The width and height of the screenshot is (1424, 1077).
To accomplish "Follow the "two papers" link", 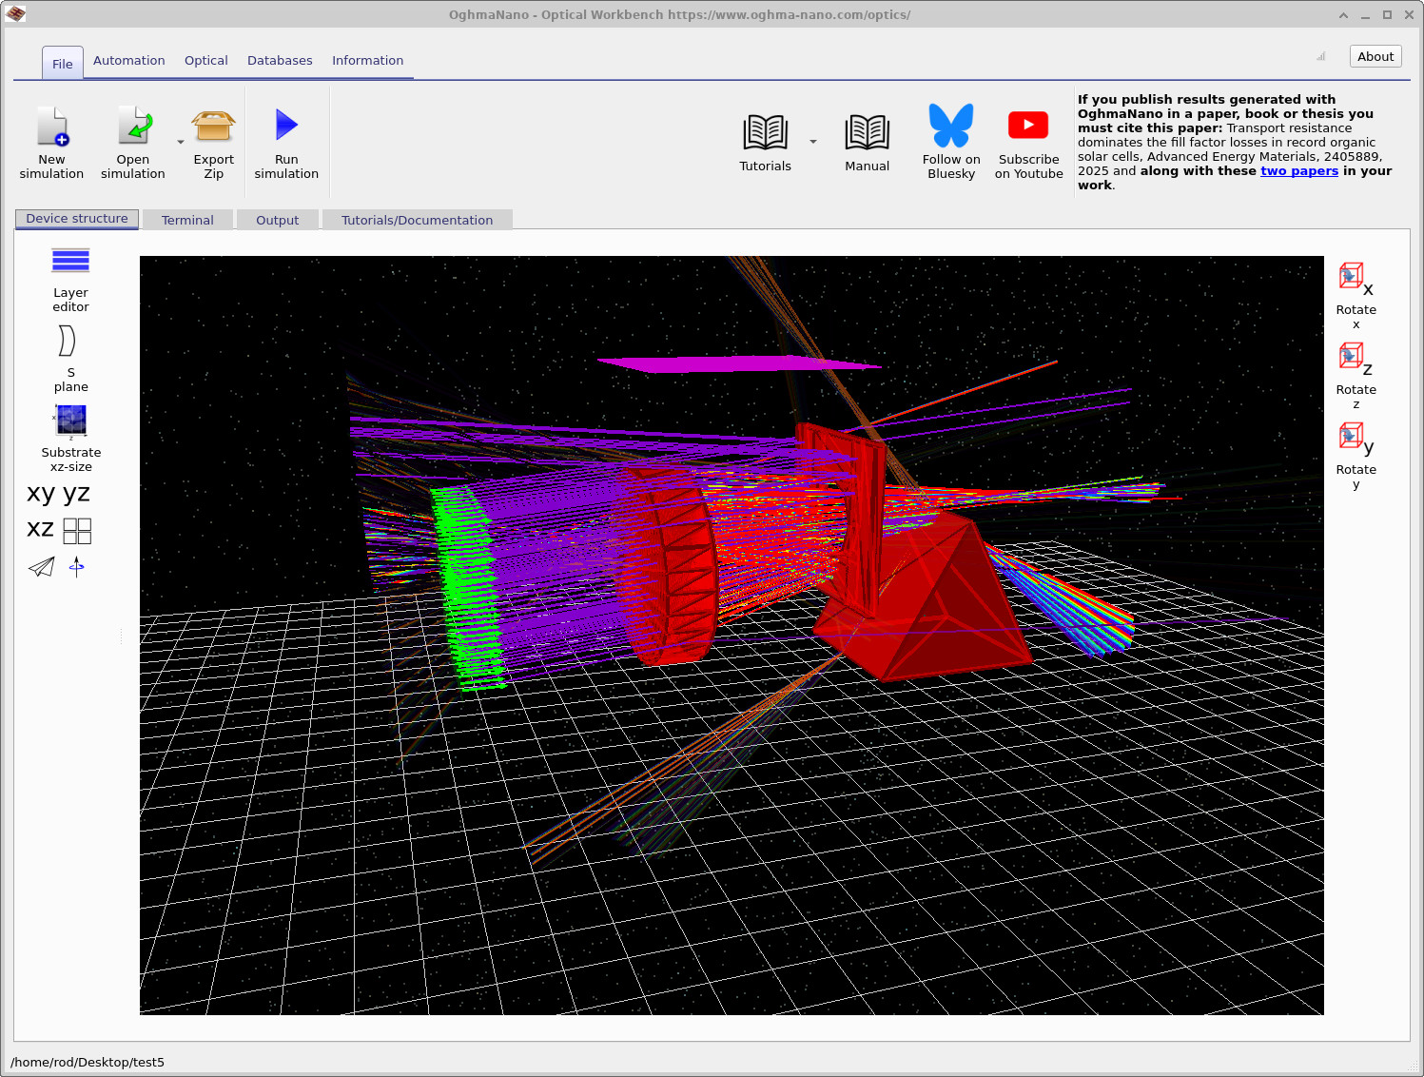I will pos(1298,171).
